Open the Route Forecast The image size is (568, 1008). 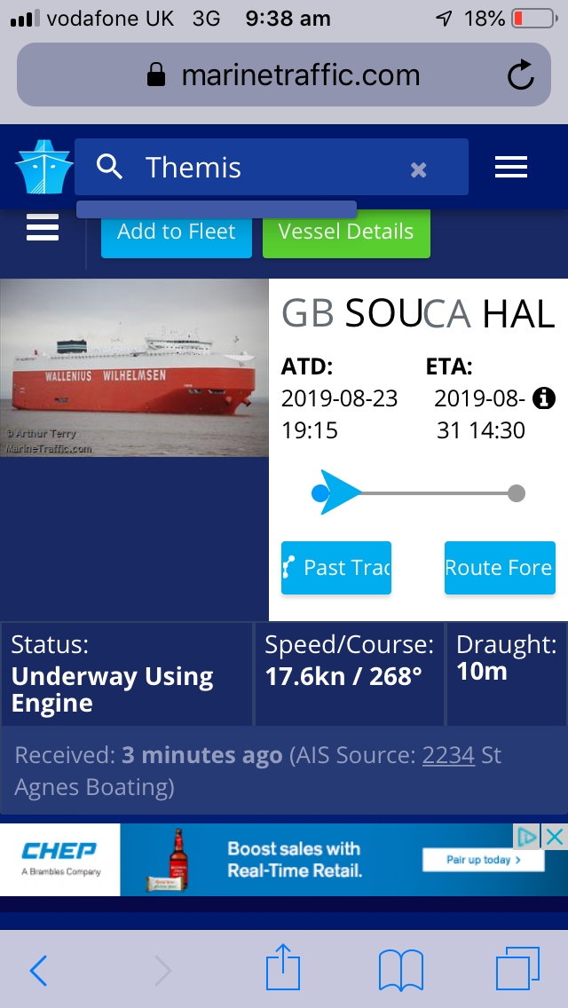click(500, 568)
